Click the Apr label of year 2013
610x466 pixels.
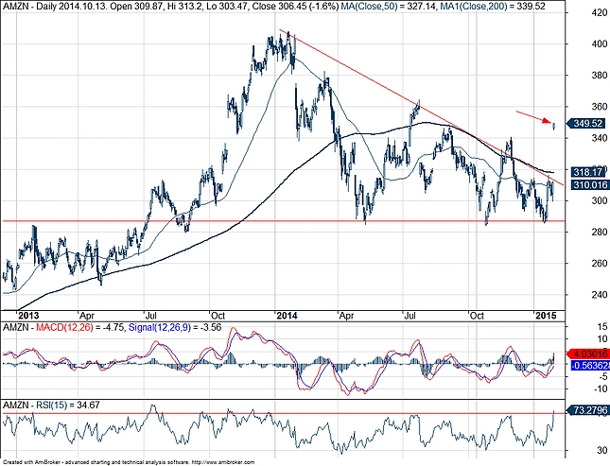(87, 315)
